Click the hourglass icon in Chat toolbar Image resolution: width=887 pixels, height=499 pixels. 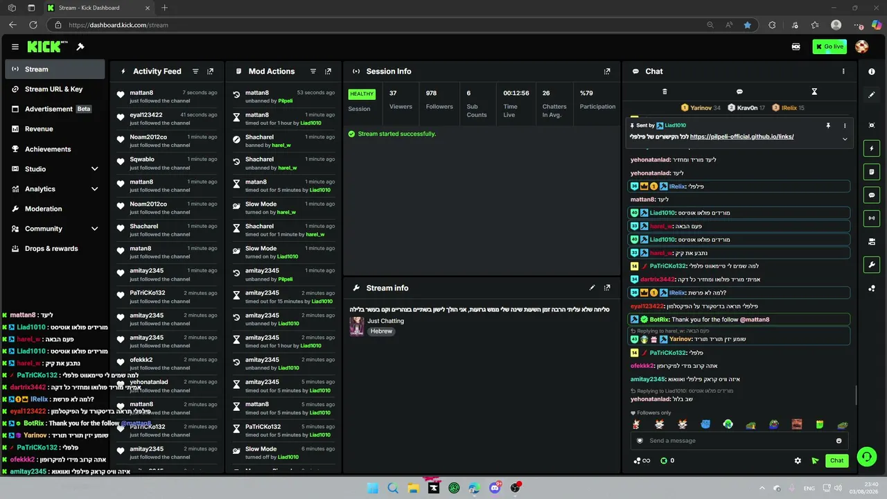[x=814, y=91]
